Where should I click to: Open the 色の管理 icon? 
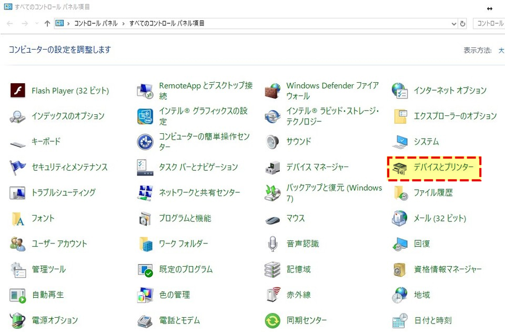[x=145, y=295]
